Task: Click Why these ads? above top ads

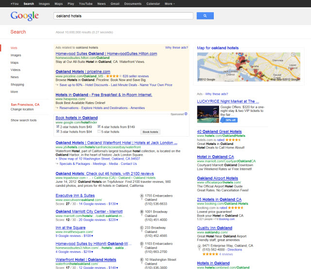Action: point(176,48)
